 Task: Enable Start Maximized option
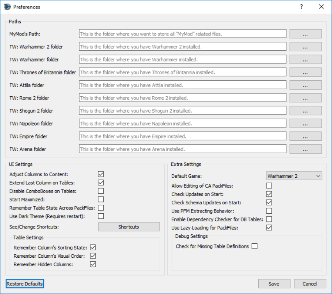pos(101,199)
